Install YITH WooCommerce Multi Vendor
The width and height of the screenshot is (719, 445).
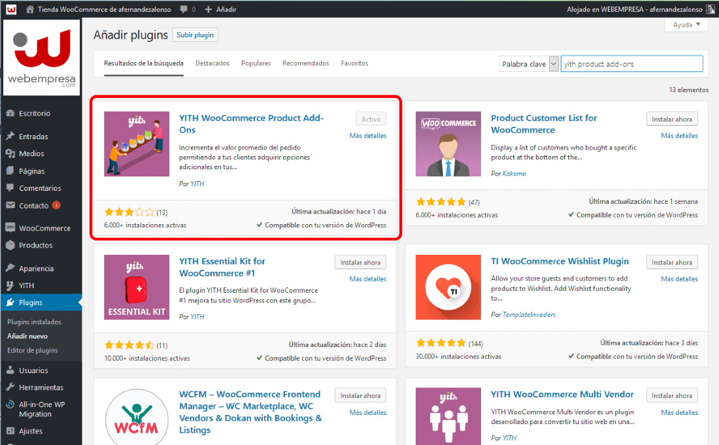coord(672,395)
